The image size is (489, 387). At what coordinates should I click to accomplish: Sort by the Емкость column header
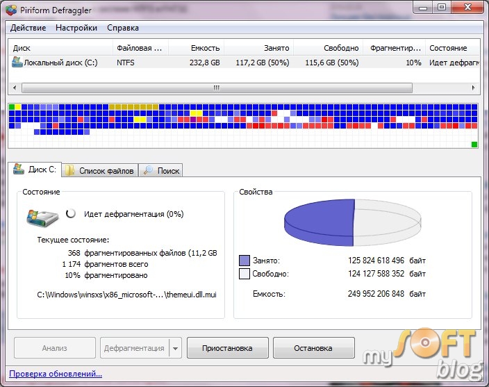coord(196,48)
